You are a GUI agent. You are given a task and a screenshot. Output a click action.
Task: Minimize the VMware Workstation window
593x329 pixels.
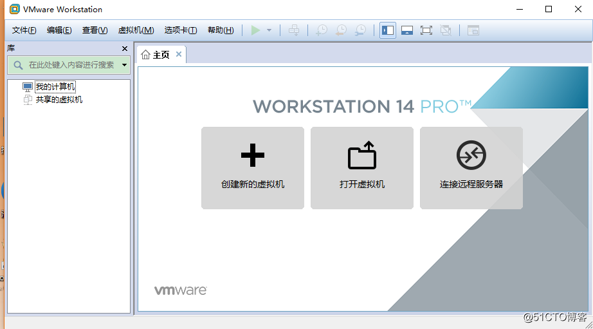[520, 9]
